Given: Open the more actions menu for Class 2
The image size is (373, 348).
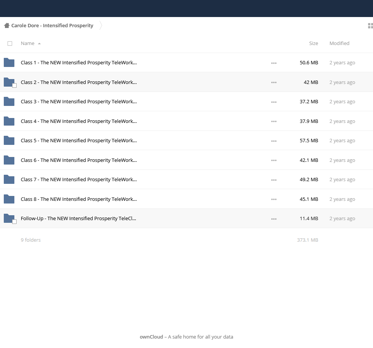Looking at the screenshot, I should point(274,82).
